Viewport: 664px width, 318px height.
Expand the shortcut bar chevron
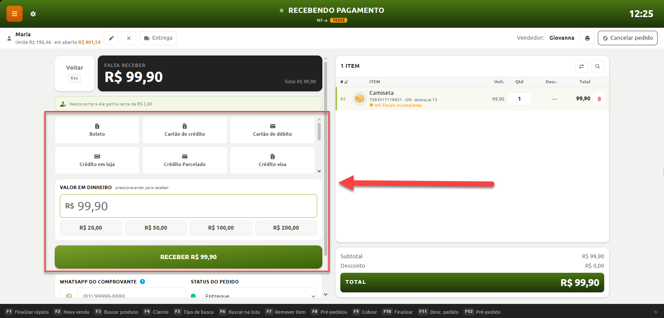(x=656, y=312)
